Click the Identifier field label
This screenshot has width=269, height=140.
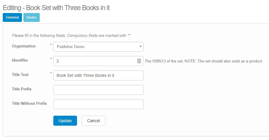(x=20, y=60)
